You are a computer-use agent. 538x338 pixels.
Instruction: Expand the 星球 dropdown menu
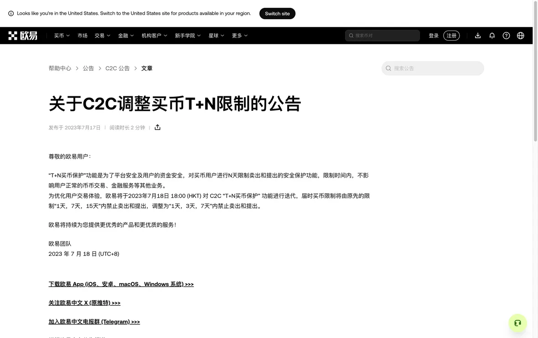216,36
